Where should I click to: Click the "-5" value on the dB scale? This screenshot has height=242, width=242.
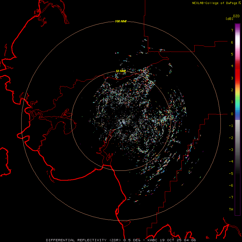click(231, 174)
